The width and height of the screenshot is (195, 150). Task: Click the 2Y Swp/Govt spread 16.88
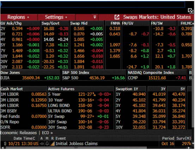point(49,29)
